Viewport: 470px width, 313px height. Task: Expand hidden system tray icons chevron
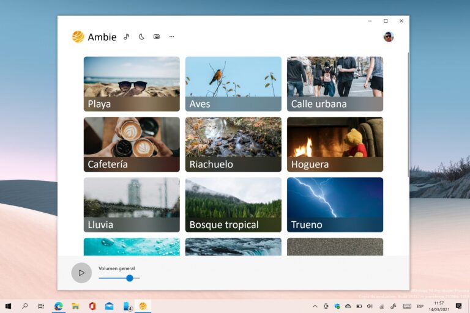(x=315, y=306)
